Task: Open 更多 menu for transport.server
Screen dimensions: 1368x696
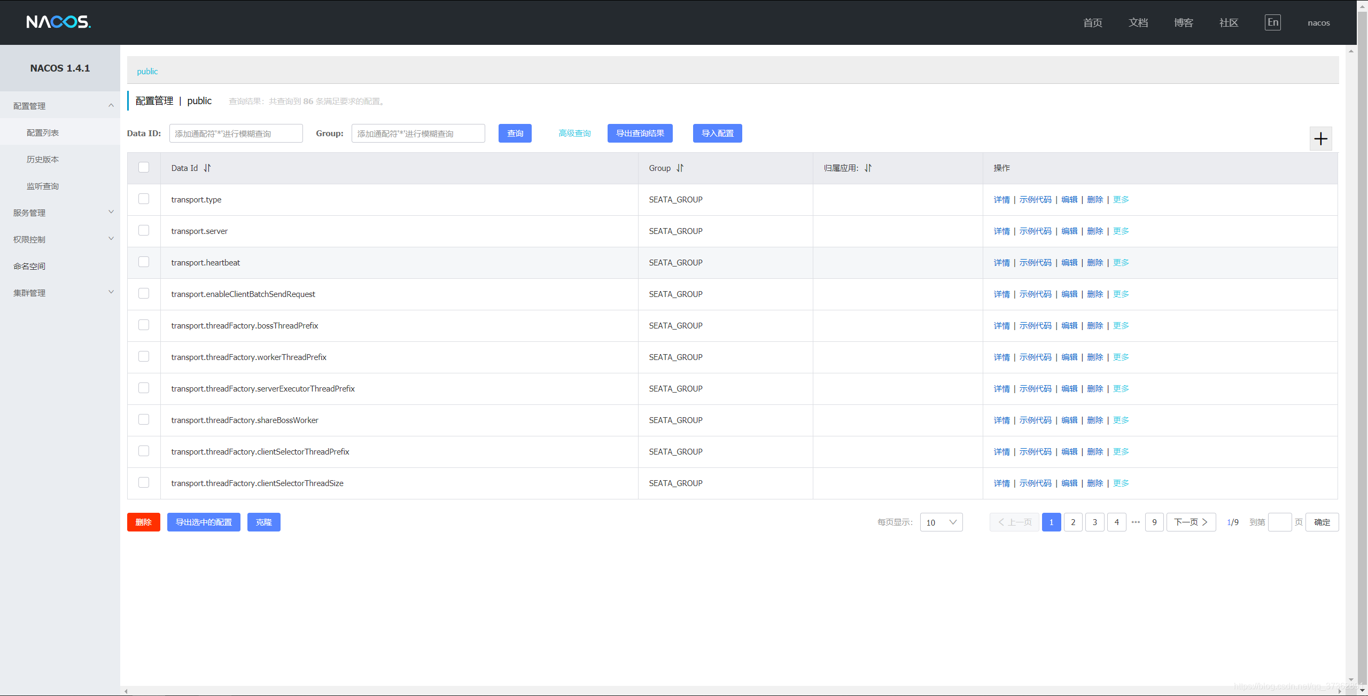Action: click(x=1121, y=231)
